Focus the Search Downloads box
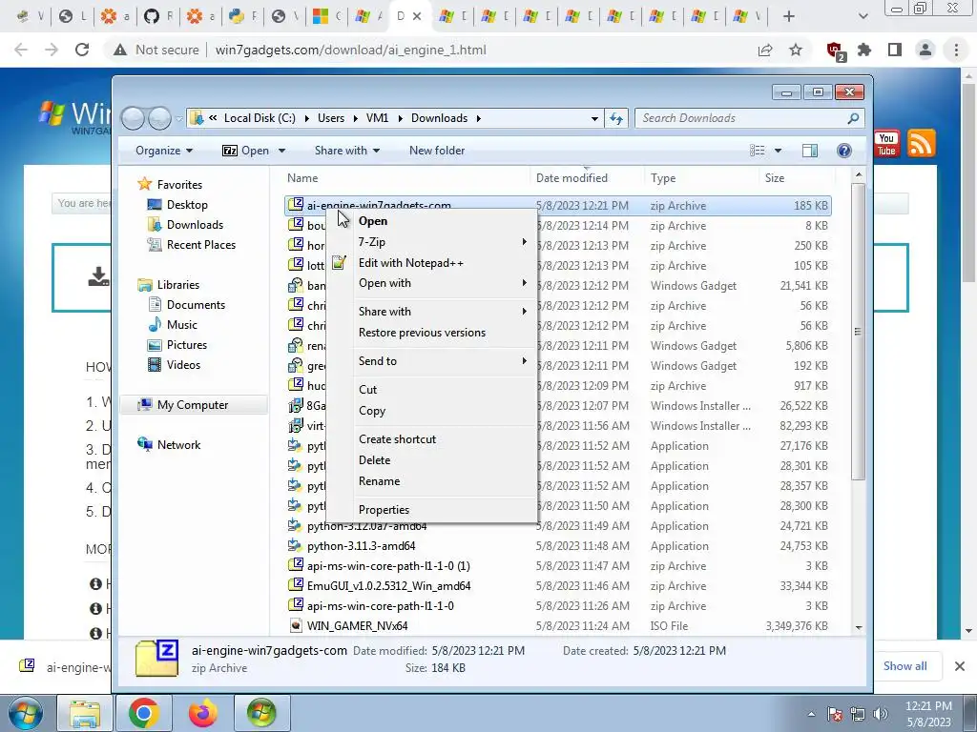 [x=749, y=118]
